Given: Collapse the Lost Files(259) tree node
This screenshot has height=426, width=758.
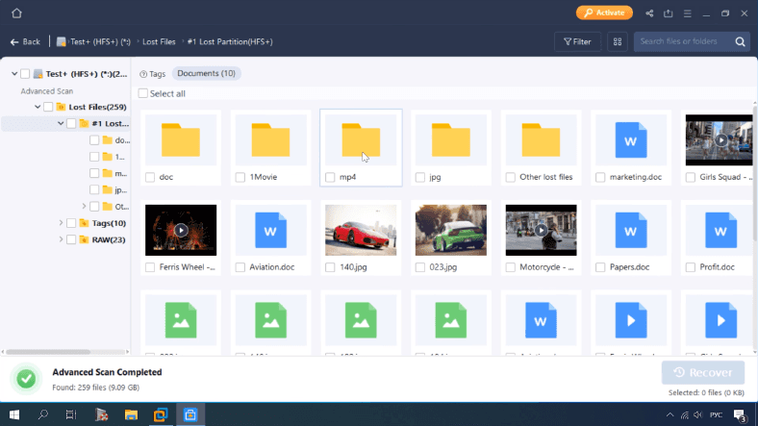Looking at the screenshot, I should tap(37, 107).
